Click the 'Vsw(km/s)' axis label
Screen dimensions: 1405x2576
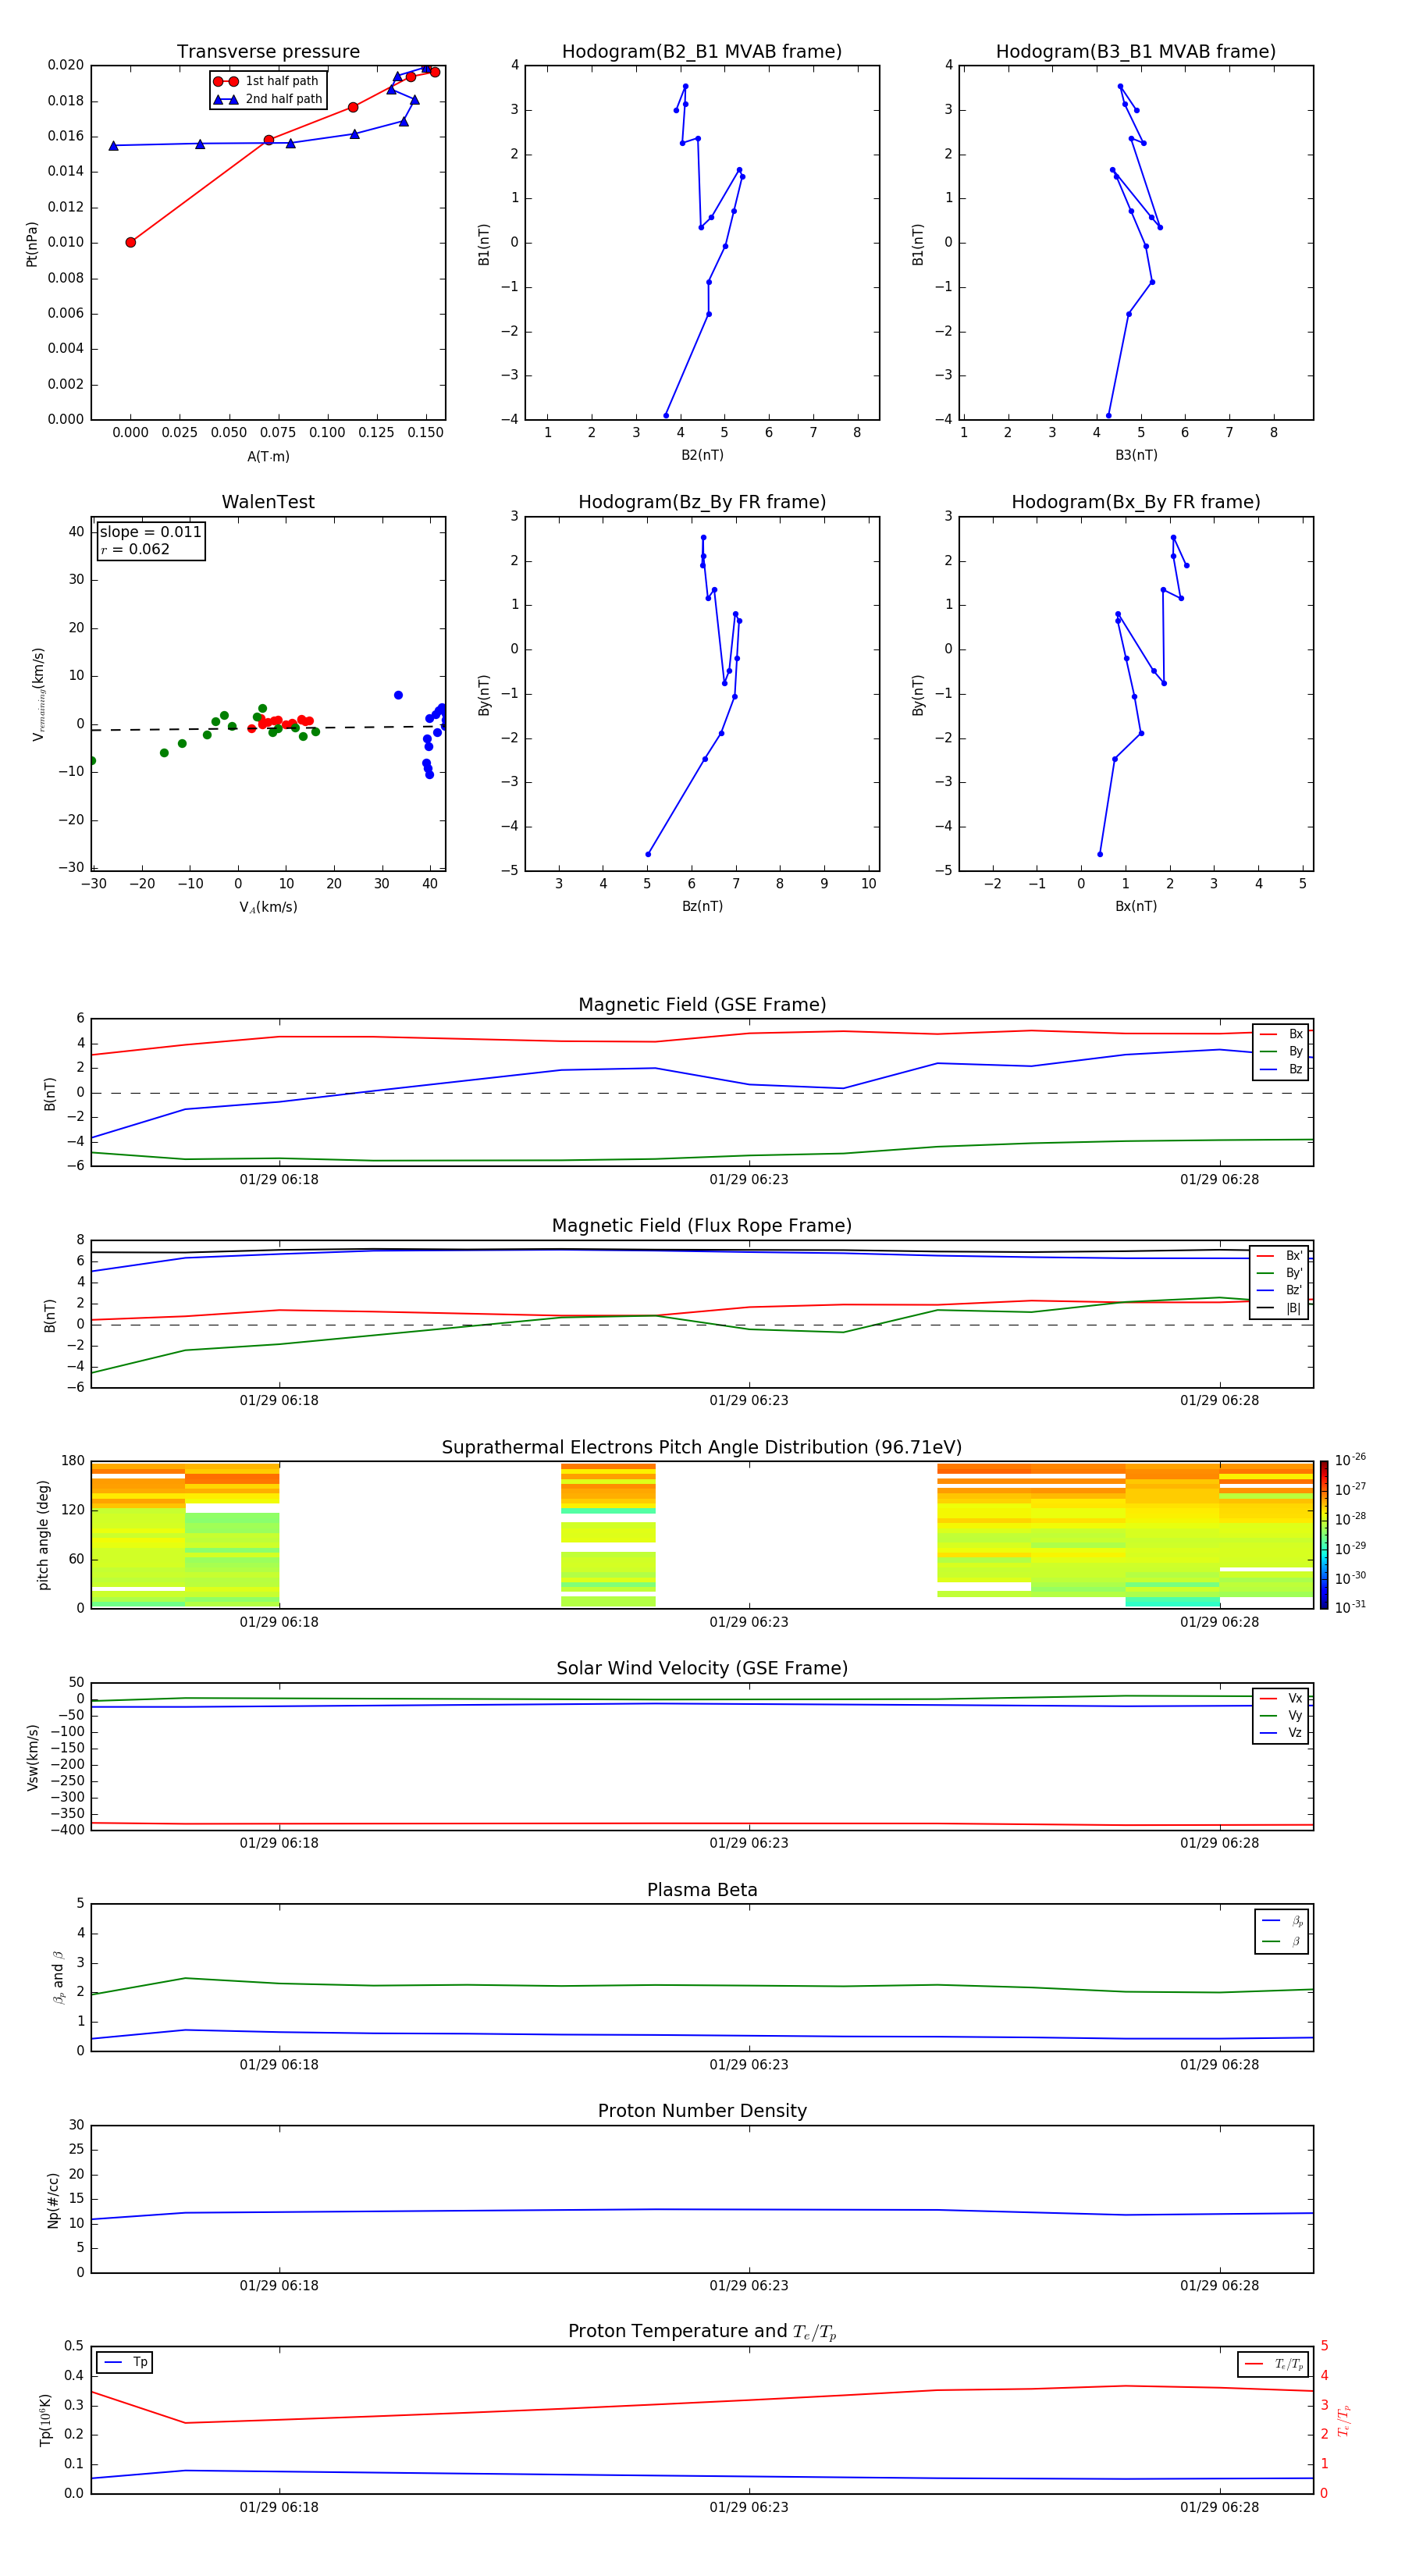coord(33,1757)
